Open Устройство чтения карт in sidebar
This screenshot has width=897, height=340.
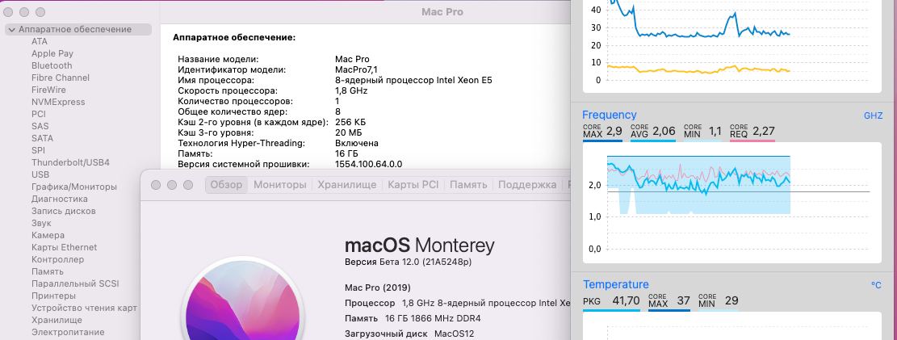[84, 308]
